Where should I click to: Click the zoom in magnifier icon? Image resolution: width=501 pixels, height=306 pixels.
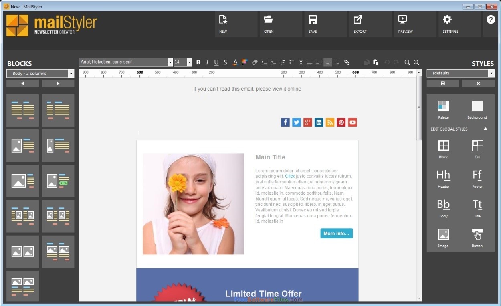(x=416, y=62)
